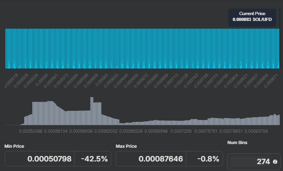Screen dimensions: 283x171
Task: Click axis label 0.000871 under blue chart
Action: pos(271,81)
